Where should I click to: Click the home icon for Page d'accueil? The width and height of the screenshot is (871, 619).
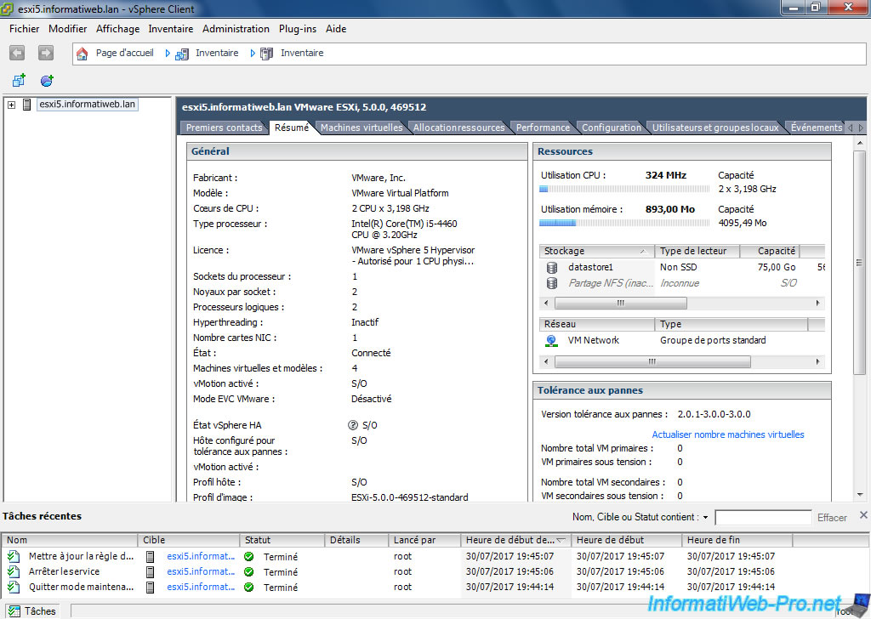(x=83, y=54)
